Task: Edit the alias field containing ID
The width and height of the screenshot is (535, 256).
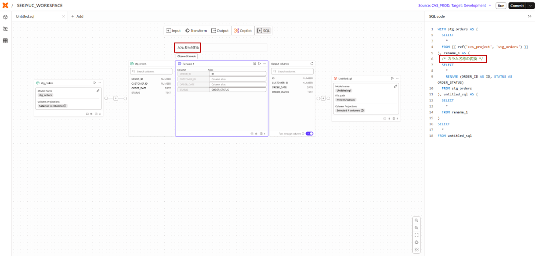Action: pos(238,74)
